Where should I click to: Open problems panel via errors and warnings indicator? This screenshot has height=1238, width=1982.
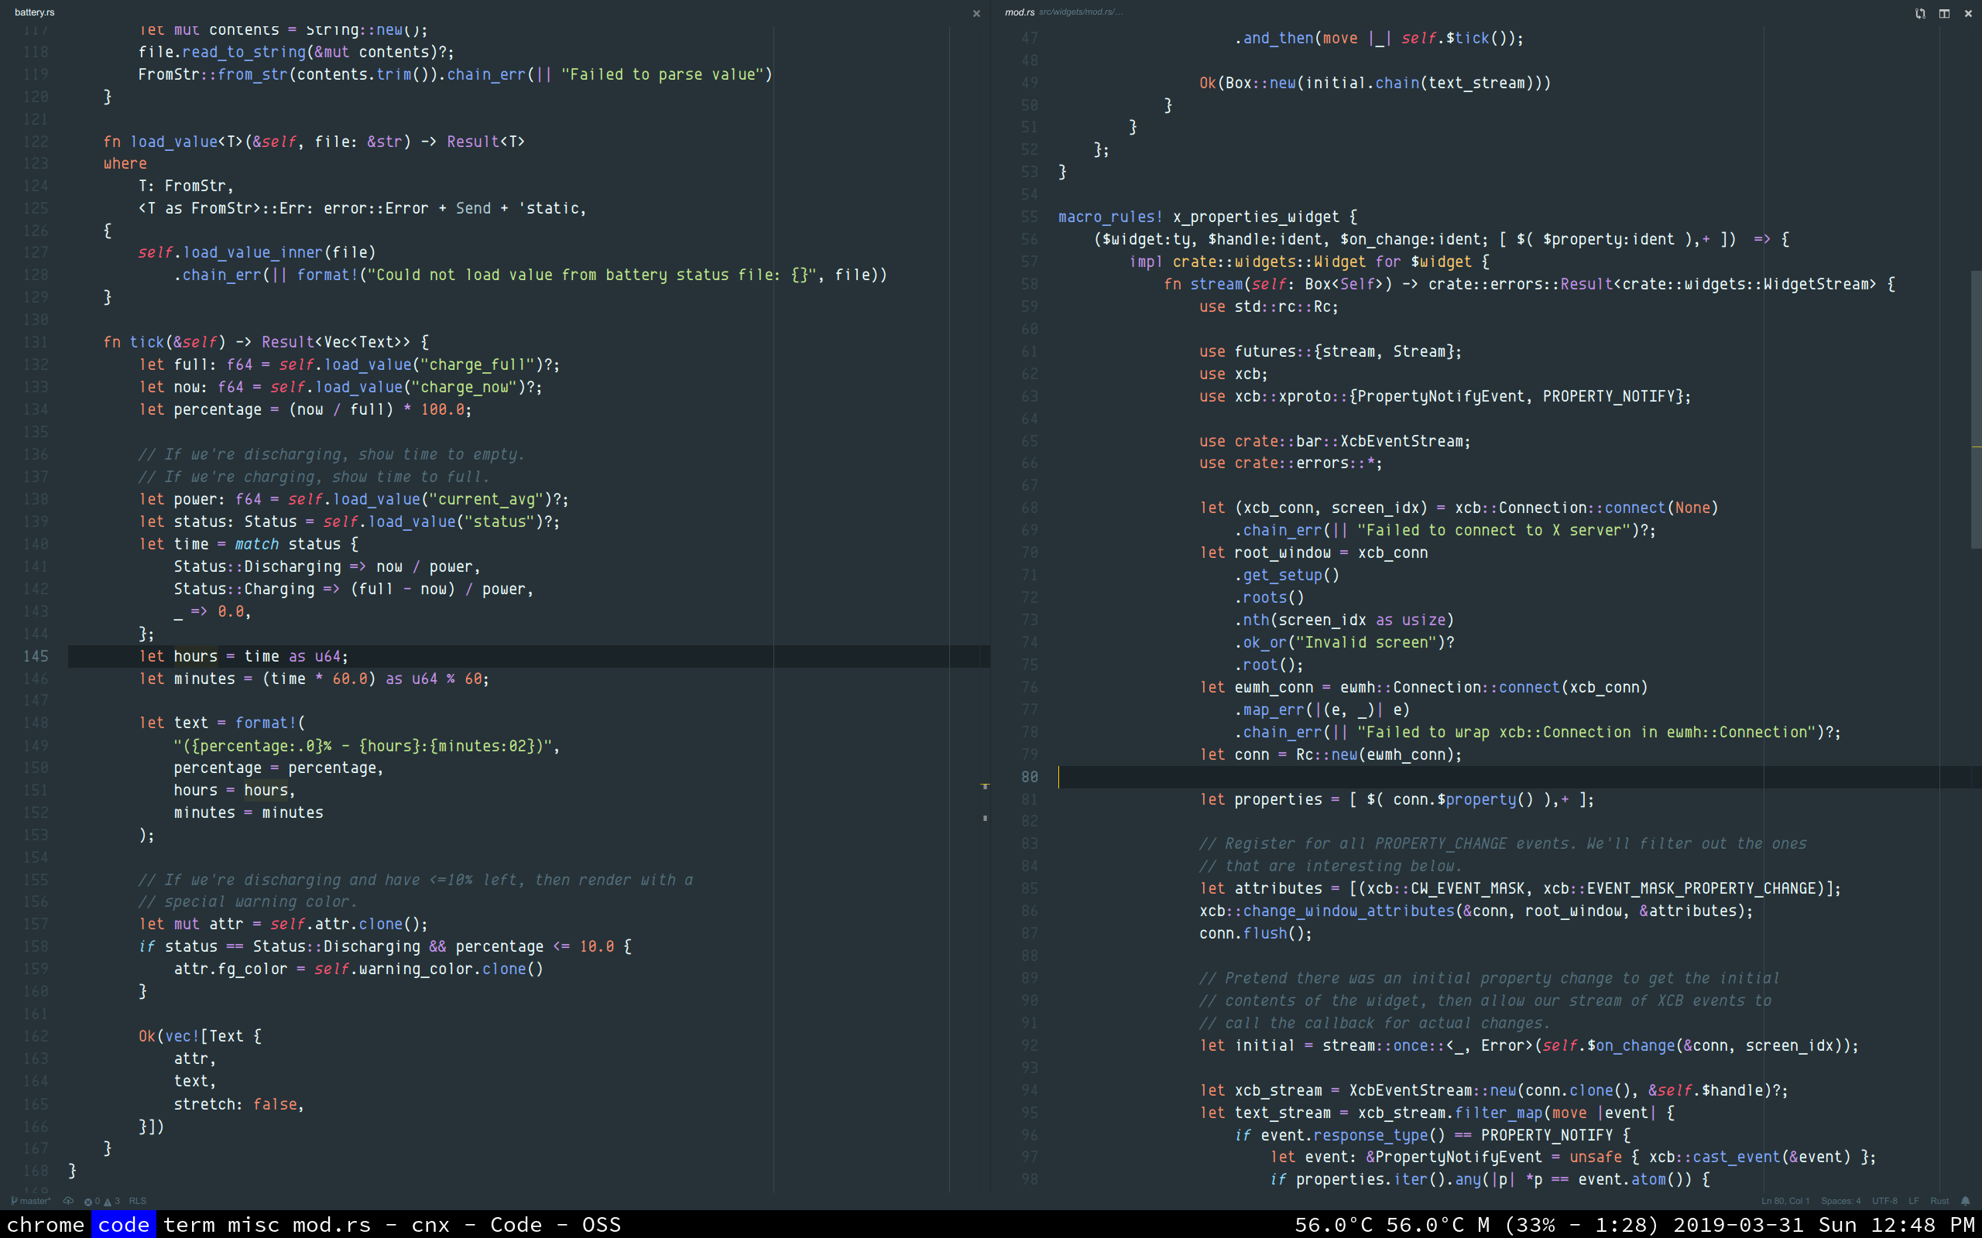point(102,1201)
